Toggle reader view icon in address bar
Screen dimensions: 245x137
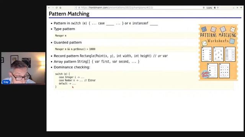204,8
